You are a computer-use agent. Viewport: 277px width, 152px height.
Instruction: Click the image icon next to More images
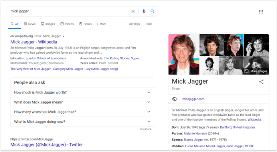point(246,71)
